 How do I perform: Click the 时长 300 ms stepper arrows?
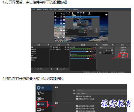tap(112, 53)
